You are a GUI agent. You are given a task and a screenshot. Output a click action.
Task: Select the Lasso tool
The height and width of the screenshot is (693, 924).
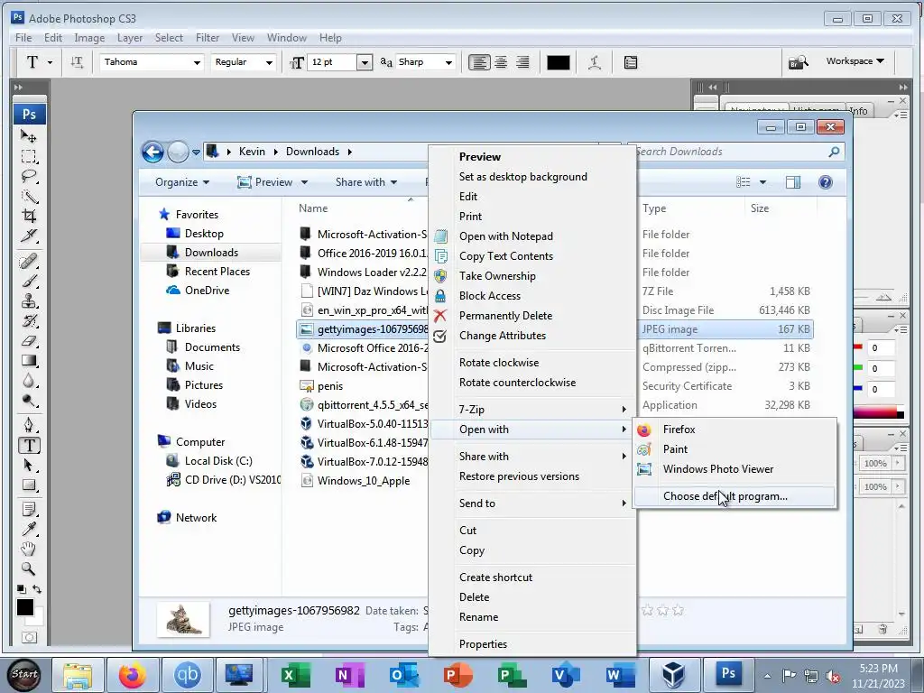[x=29, y=176]
